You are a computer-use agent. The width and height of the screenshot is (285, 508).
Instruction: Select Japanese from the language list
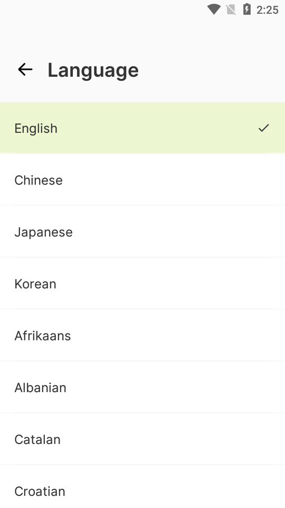point(142,231)
